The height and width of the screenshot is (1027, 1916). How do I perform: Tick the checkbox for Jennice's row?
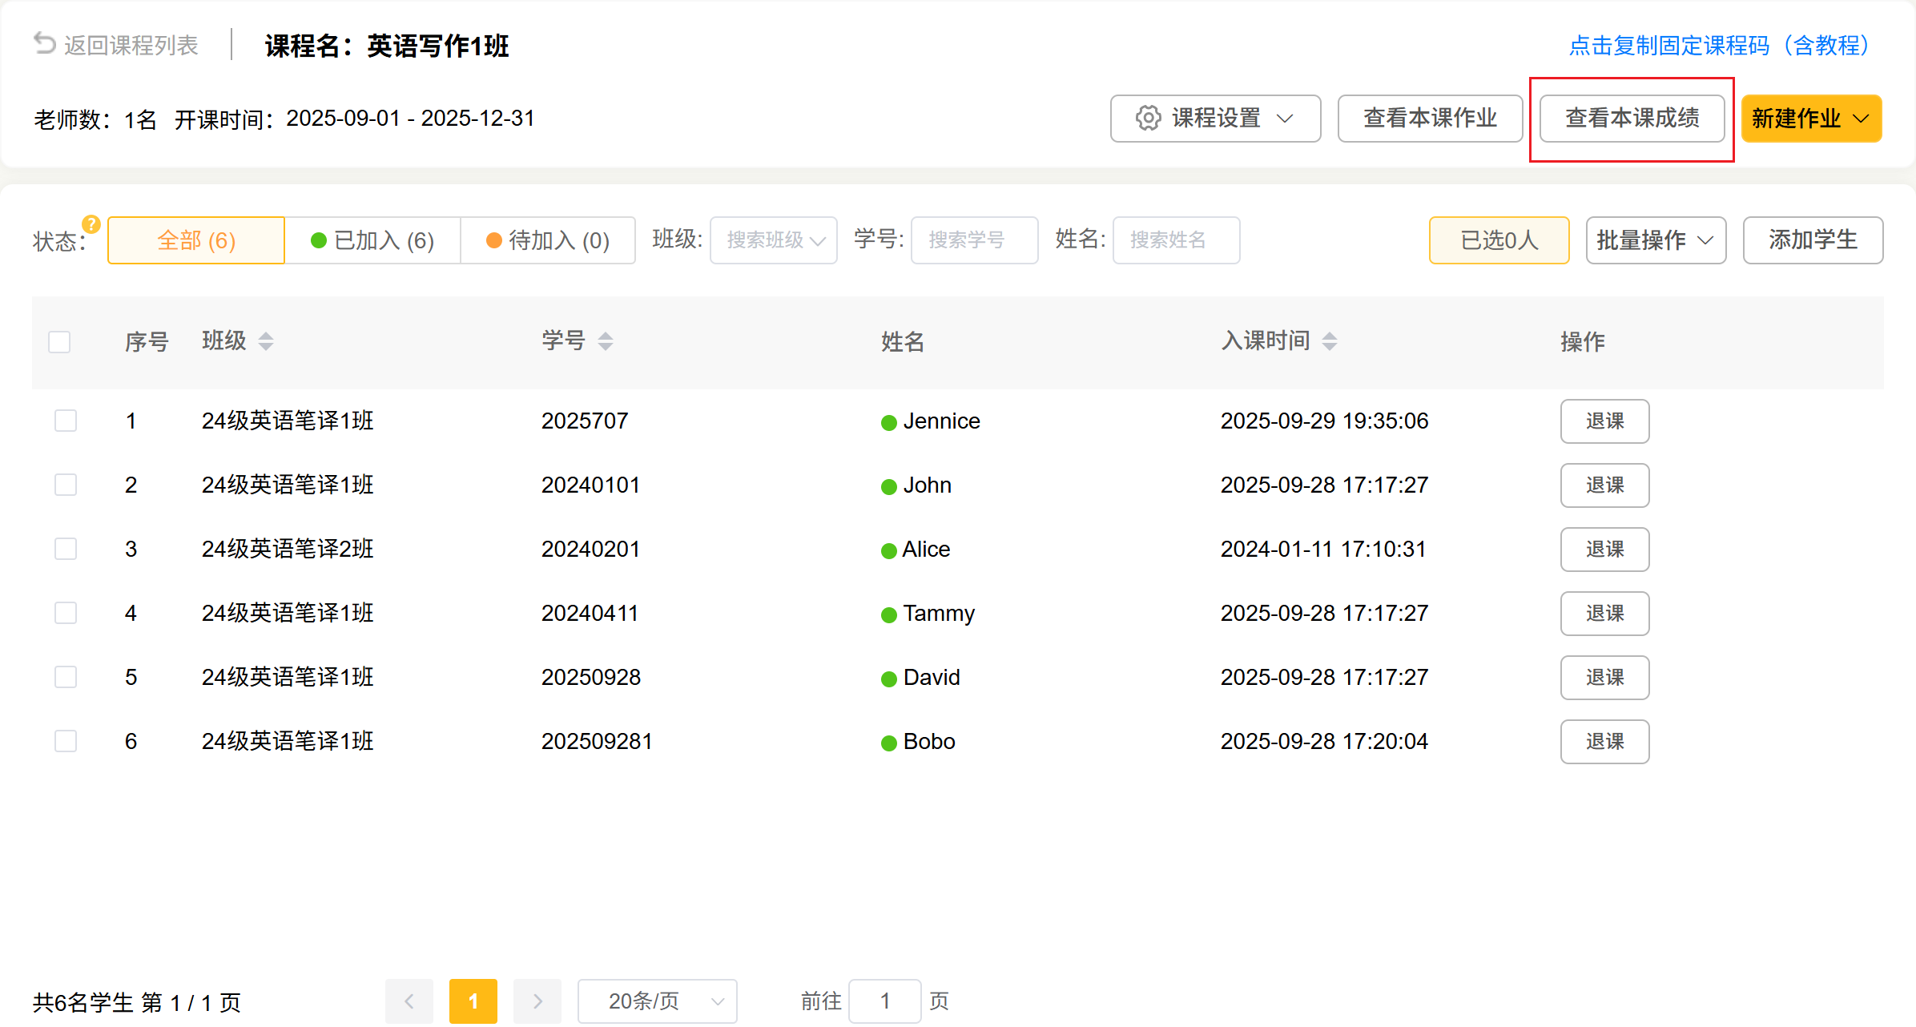point(66,421)
